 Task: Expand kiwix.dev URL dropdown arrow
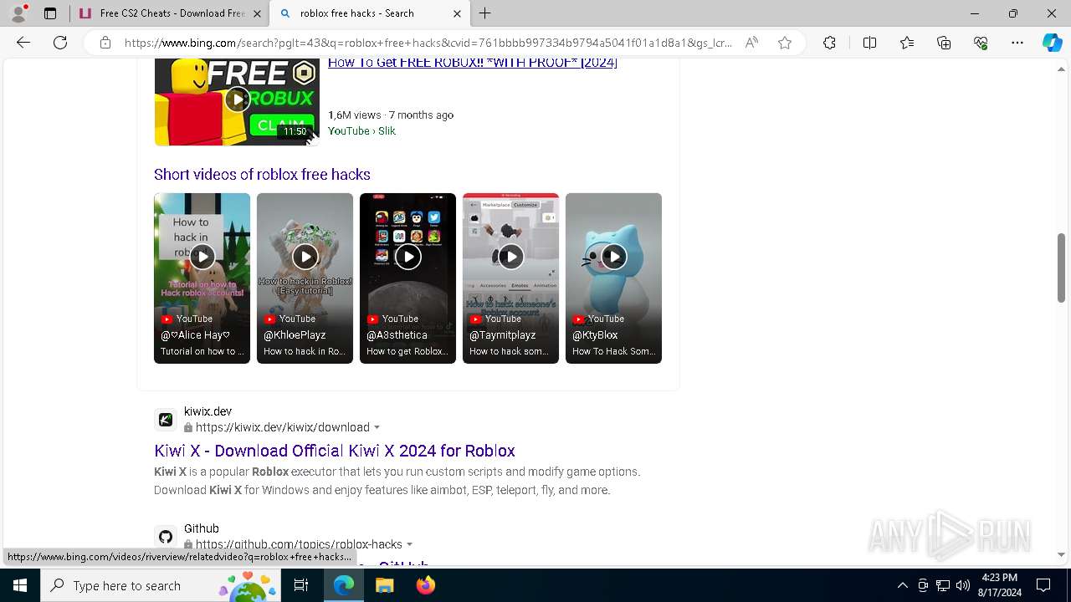(377, 428)
